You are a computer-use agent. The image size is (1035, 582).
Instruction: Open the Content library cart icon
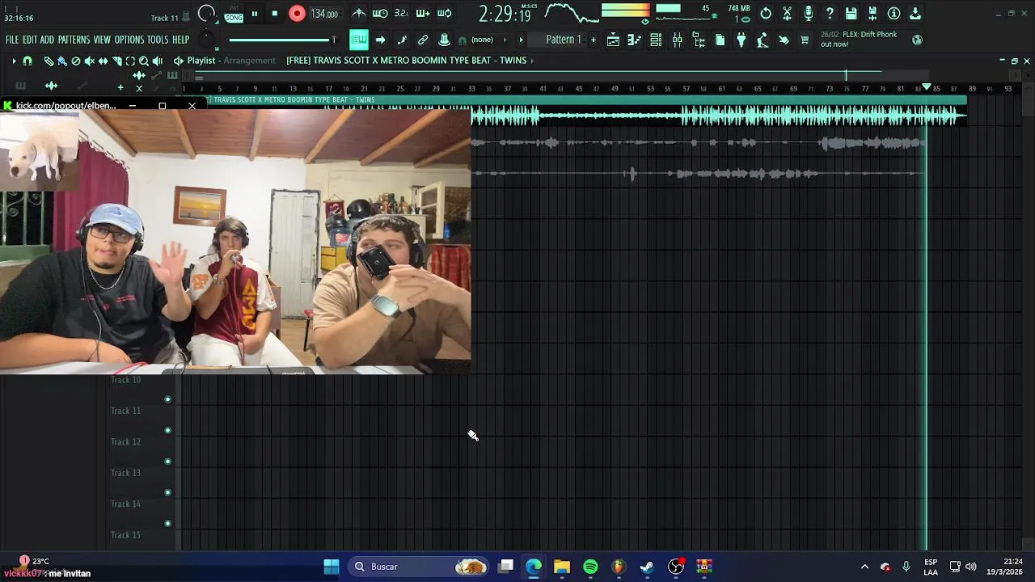point(805,40)
